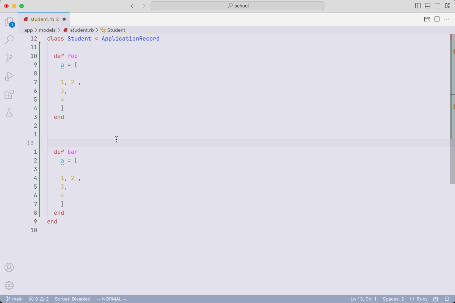Click the method name bar
Viewport: 455px width, 303px height.
[72, 152]
